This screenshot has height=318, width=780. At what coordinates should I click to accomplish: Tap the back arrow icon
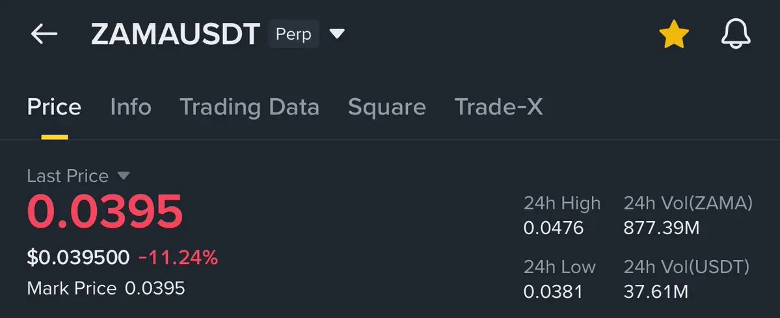[44, 34]
